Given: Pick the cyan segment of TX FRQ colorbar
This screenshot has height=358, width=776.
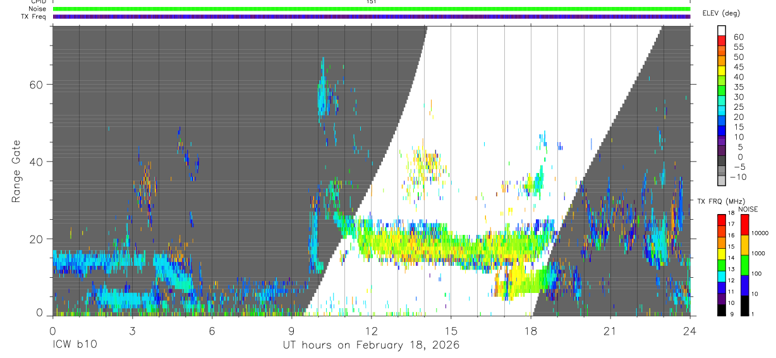Looking at the screenshot, I should 721,277.
